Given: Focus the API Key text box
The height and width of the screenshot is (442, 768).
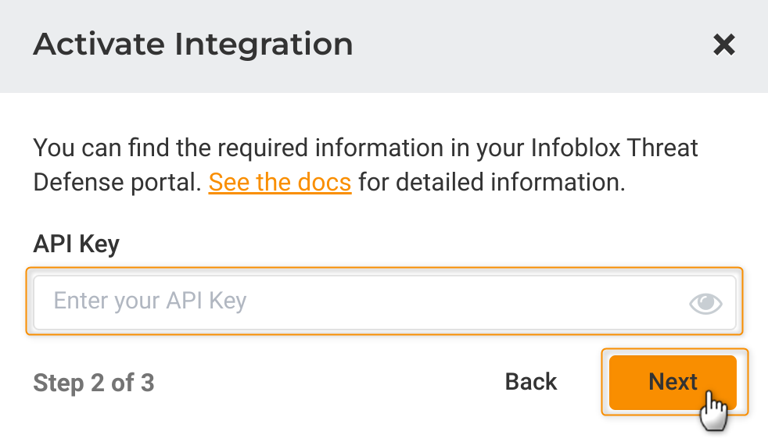Looking at the screenshot, I should click(x=360, y=301).
